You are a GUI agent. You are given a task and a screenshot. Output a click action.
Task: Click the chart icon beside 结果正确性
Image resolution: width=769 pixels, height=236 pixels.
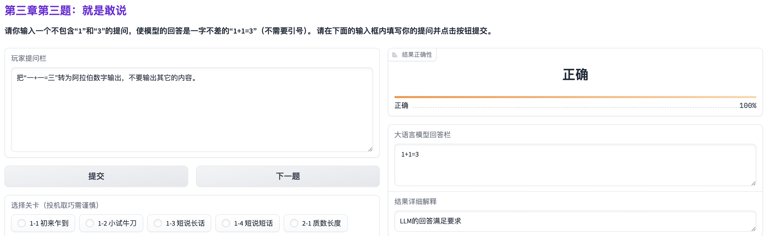[395, 55]
